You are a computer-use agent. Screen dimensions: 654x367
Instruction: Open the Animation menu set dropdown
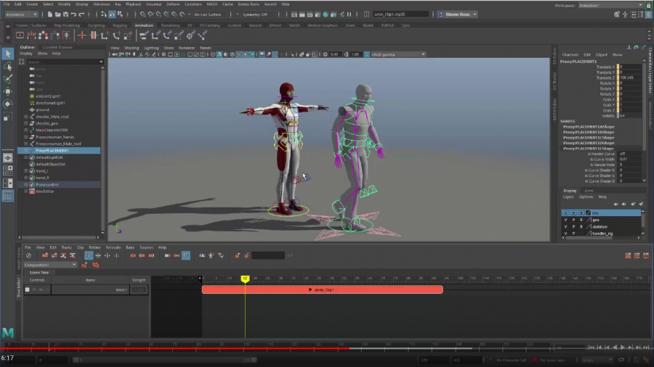point(22,15)
